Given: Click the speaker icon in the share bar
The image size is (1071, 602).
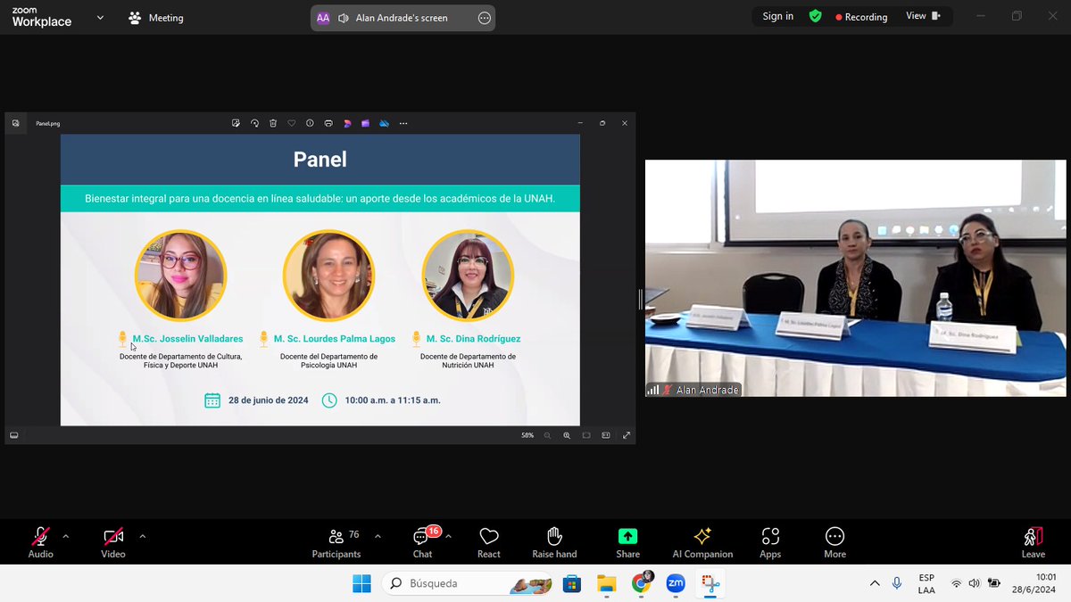Looking at the screenshot, I should click(343, 18).
